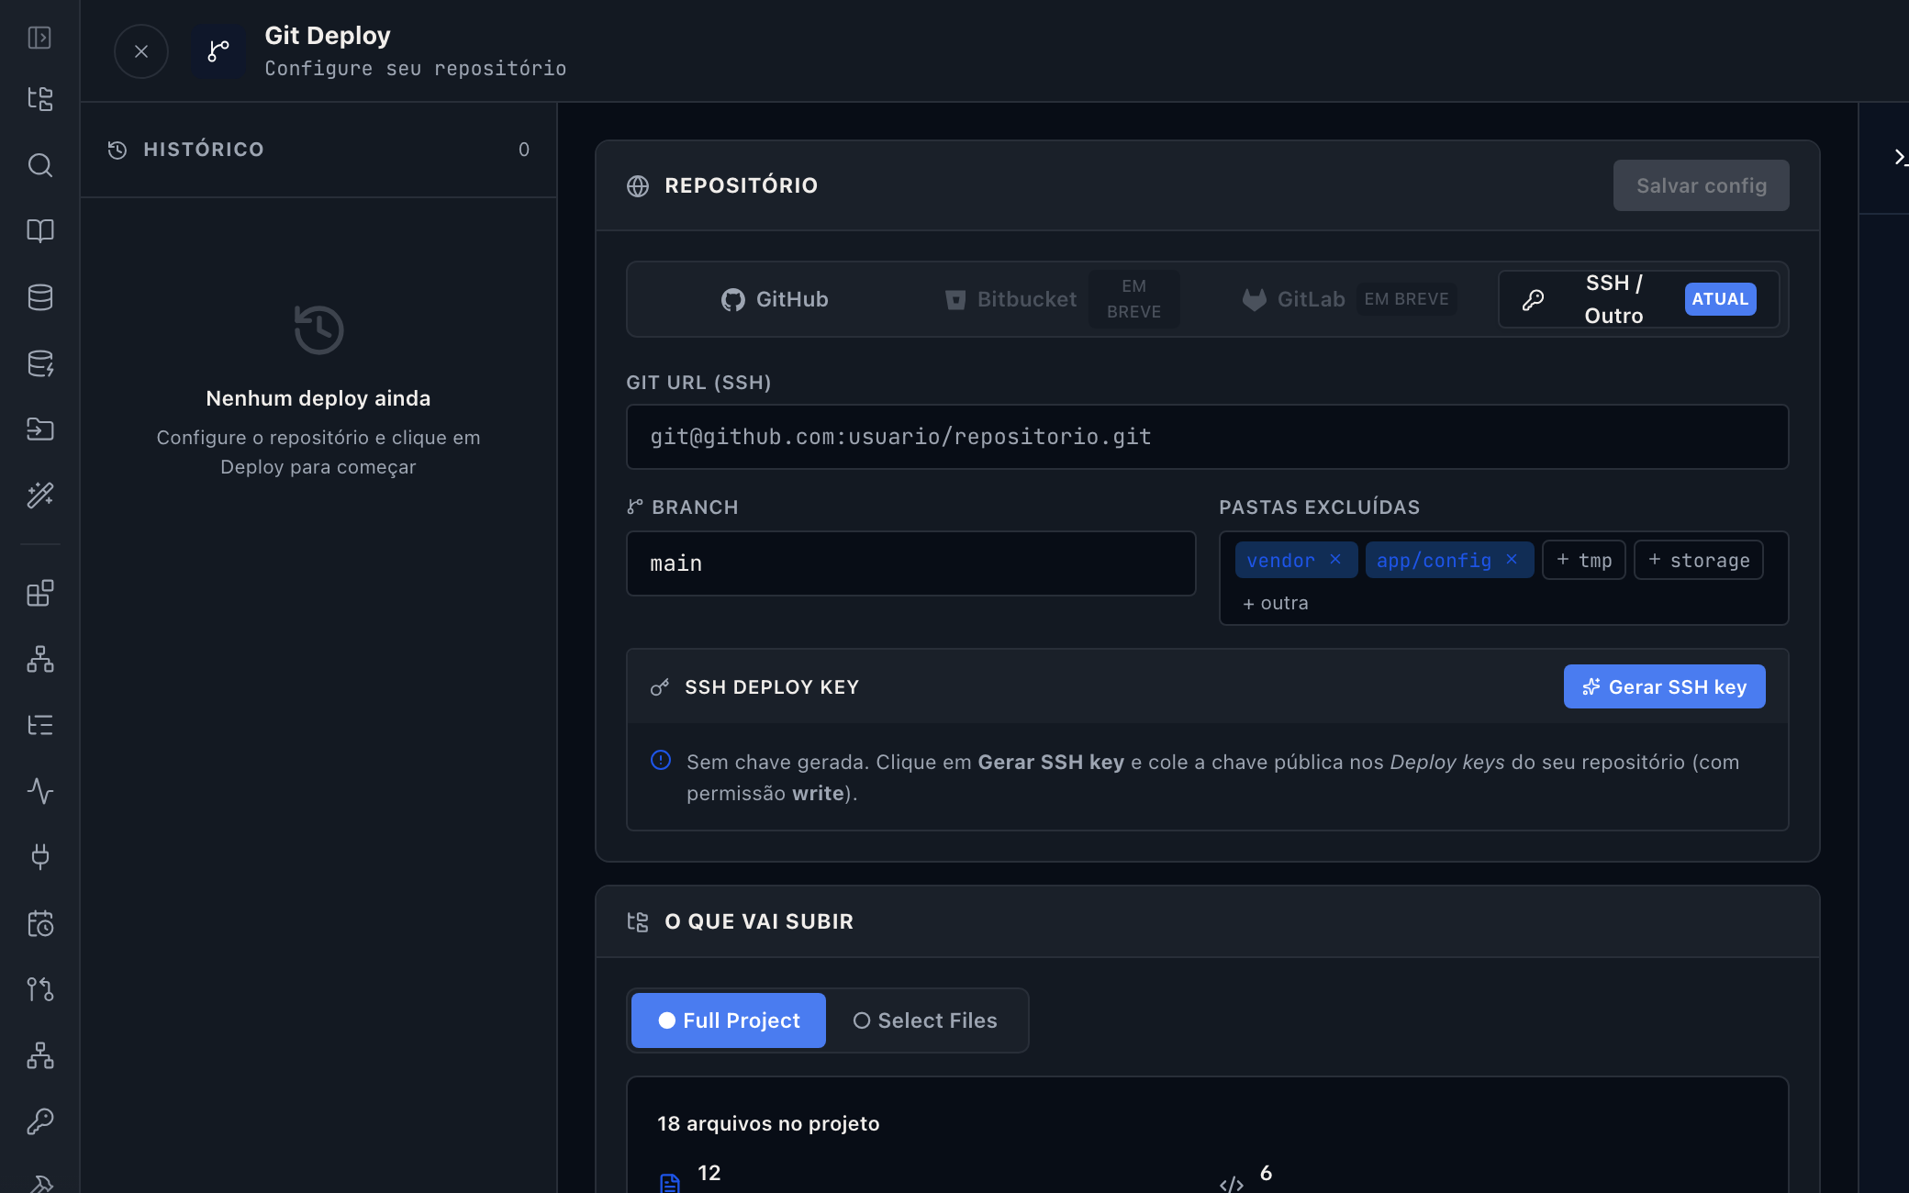
Task: Click the Histórico panel header
Action: 318,150
